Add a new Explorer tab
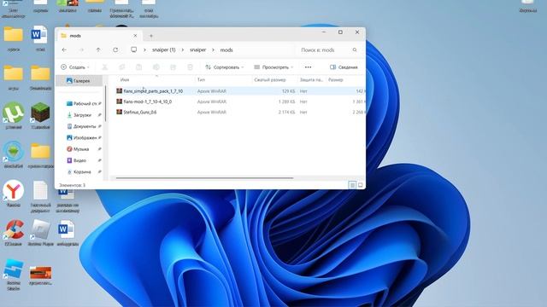Screen dimensions: 547x307 click(x=151, y=36)
